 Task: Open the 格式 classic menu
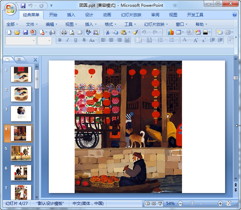point(111,24)
